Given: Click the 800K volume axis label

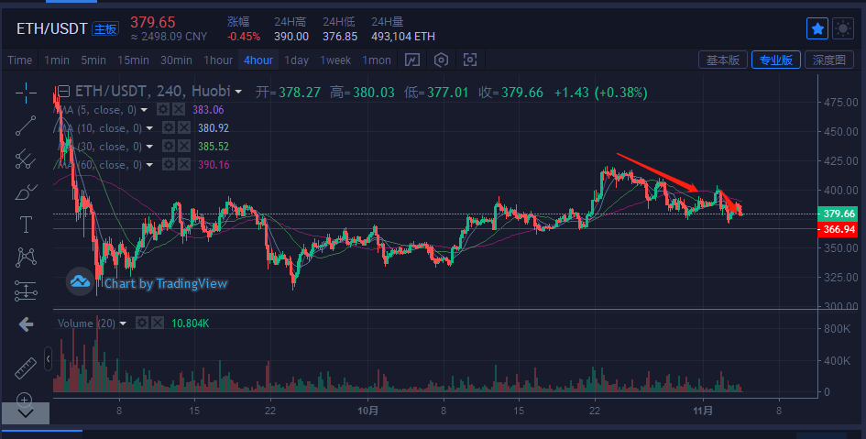Looking at the screenshot, I should coord(838,328).
